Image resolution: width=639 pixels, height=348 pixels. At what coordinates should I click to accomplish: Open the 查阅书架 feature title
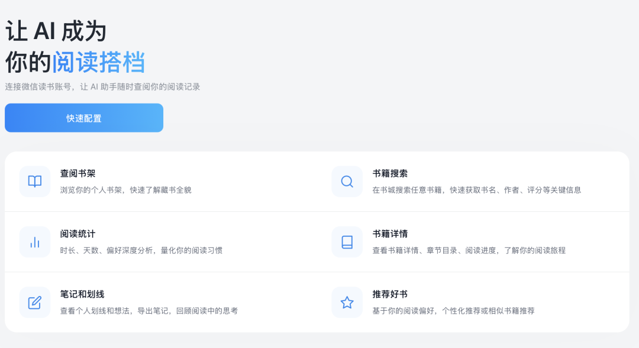78,173
